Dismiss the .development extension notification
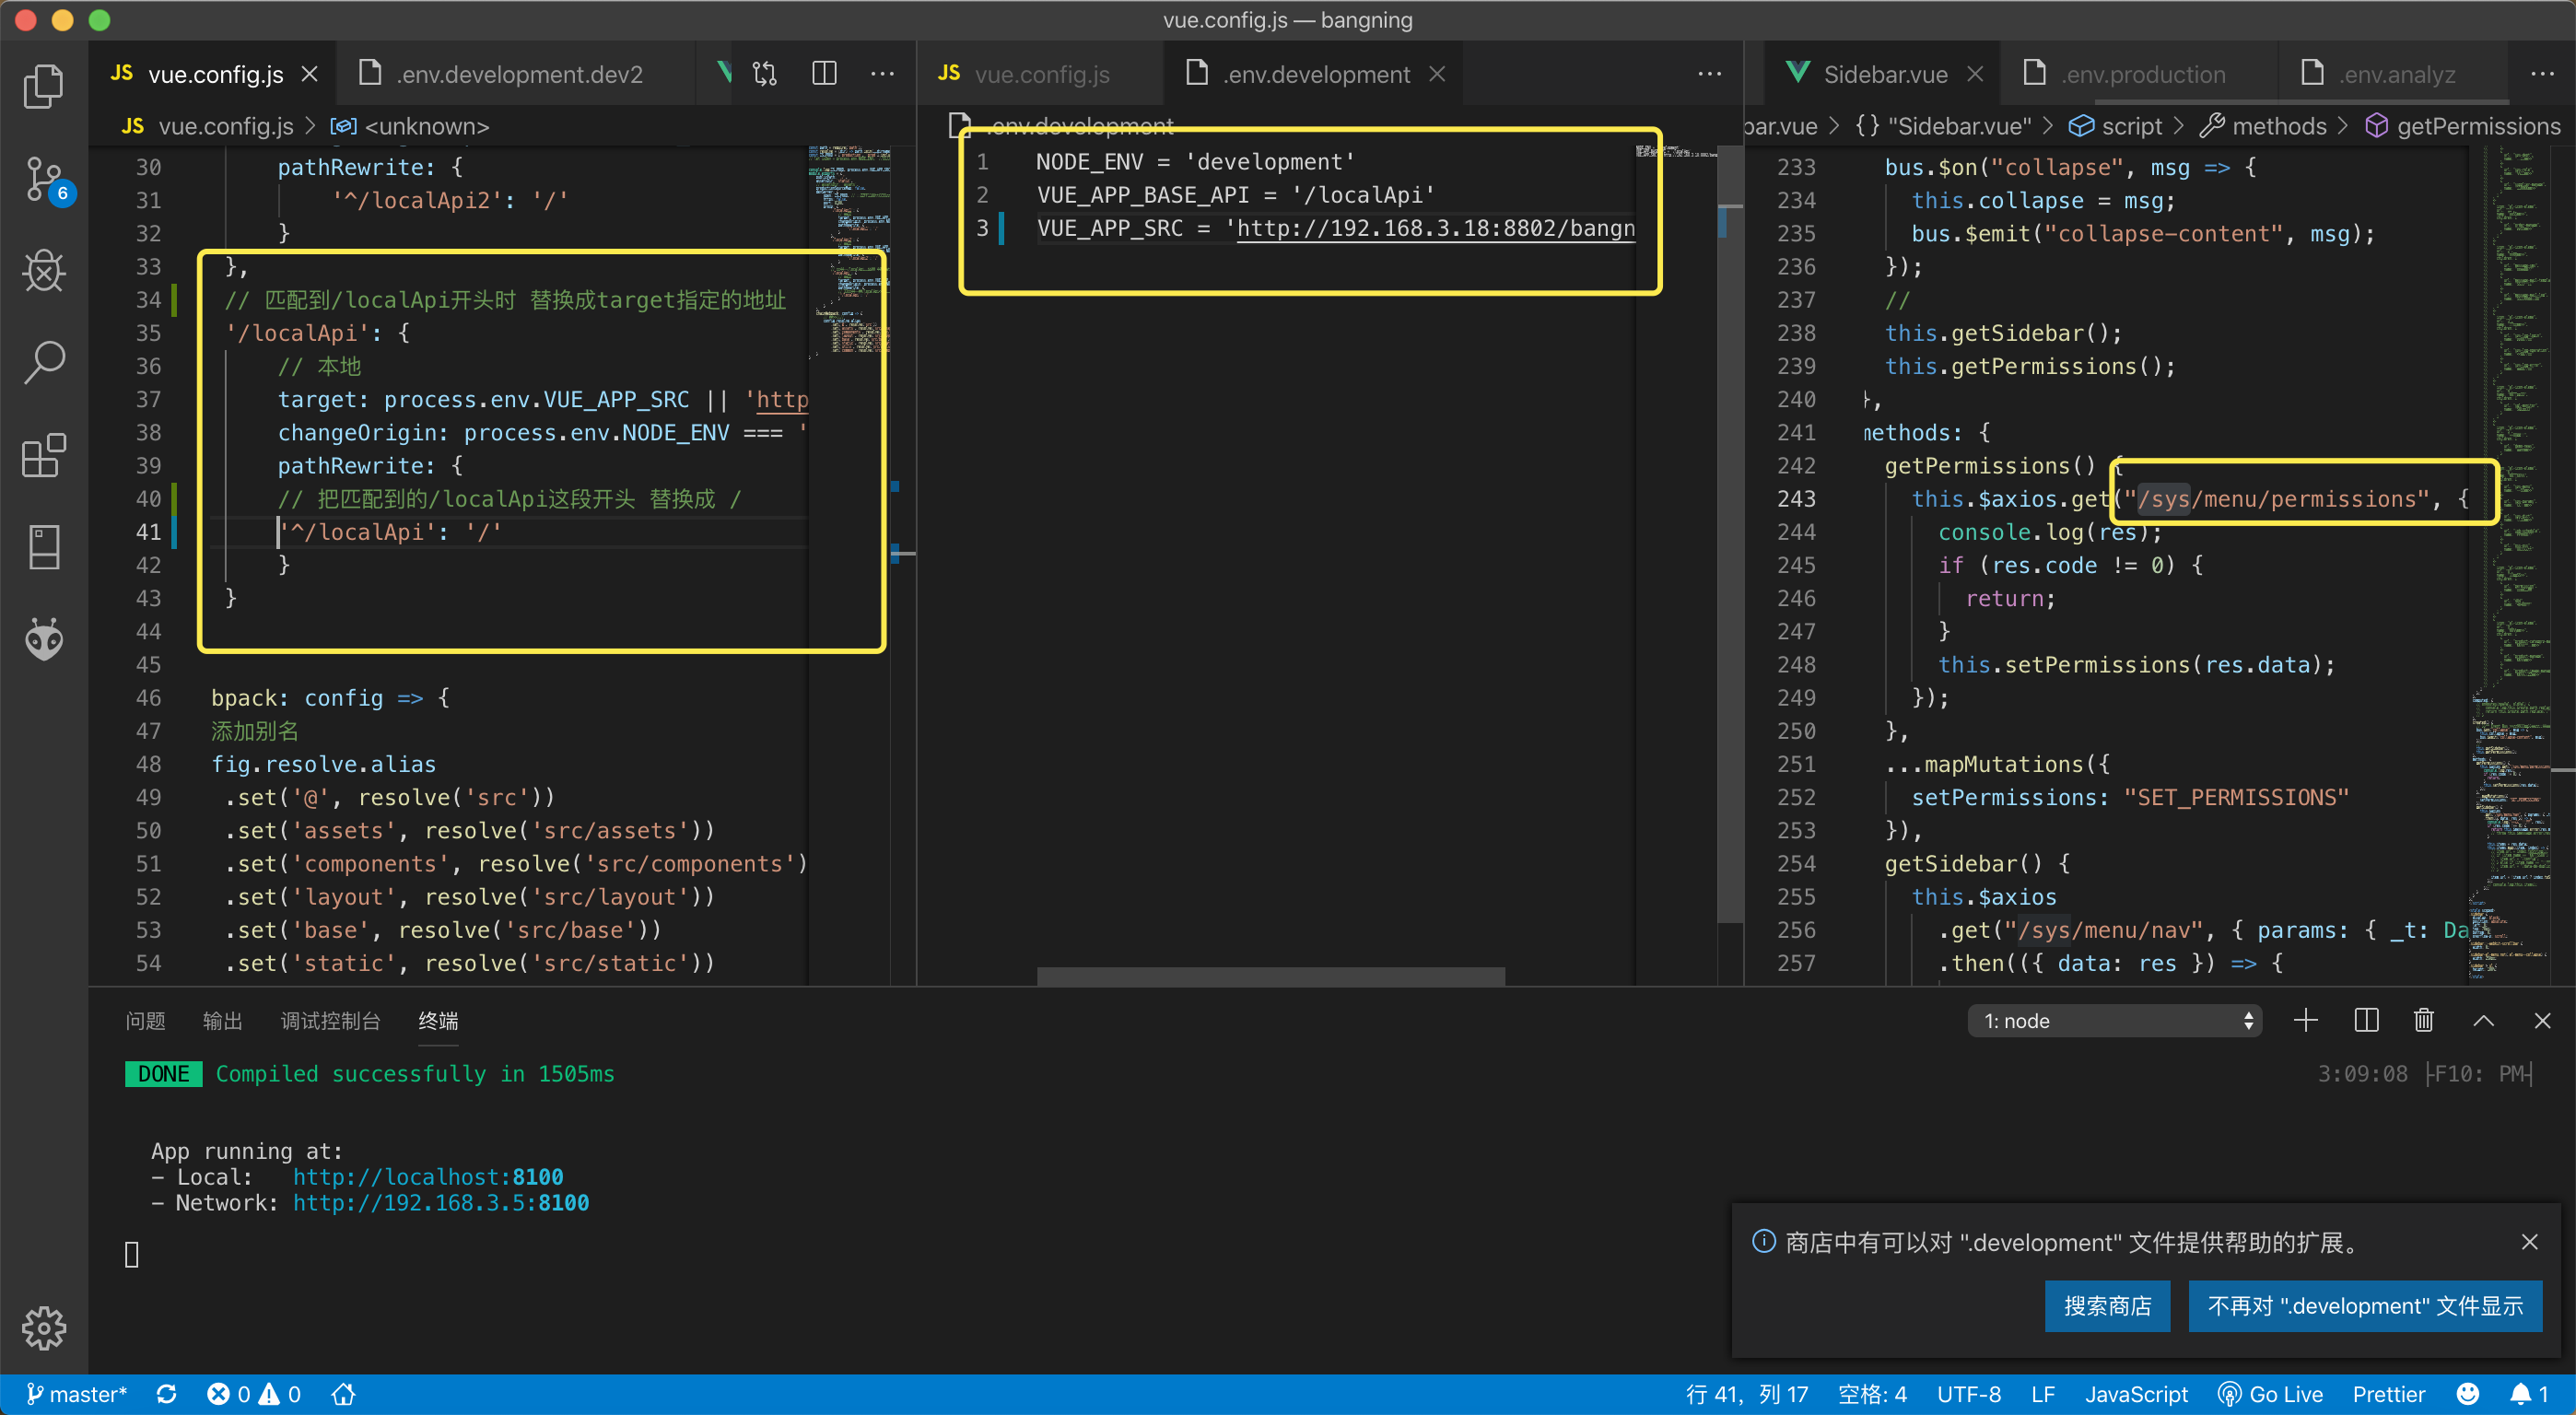 click(x=2529, y=1241)
